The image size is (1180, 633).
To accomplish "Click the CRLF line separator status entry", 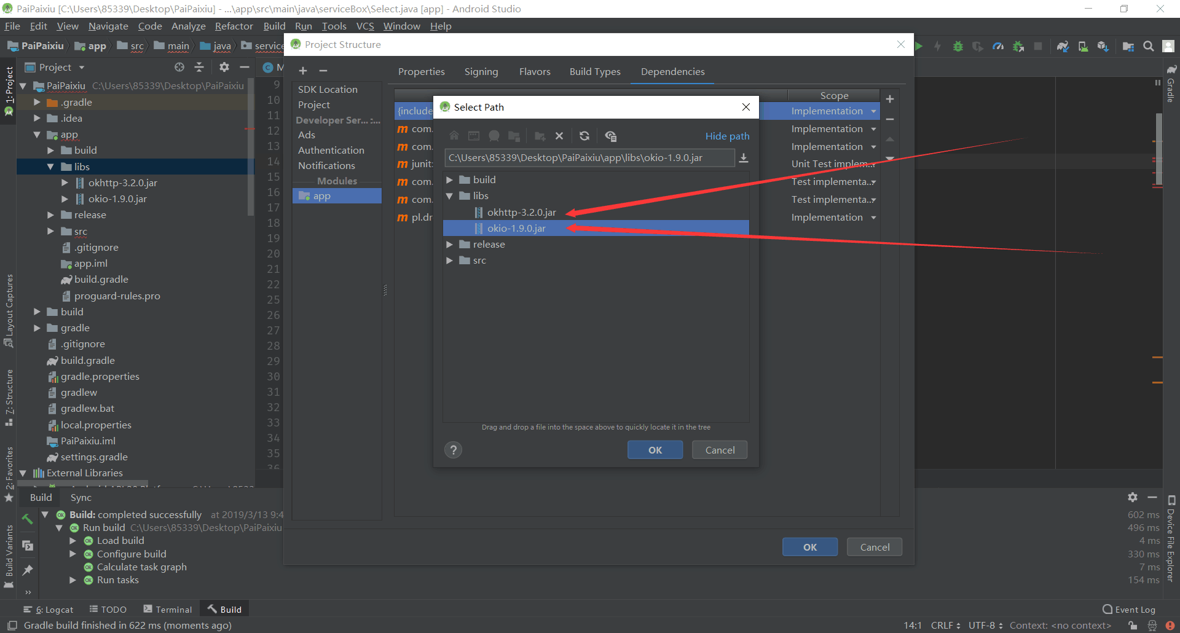I will click(945, 626).
